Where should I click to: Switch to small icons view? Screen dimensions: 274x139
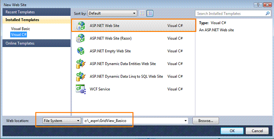142,13
